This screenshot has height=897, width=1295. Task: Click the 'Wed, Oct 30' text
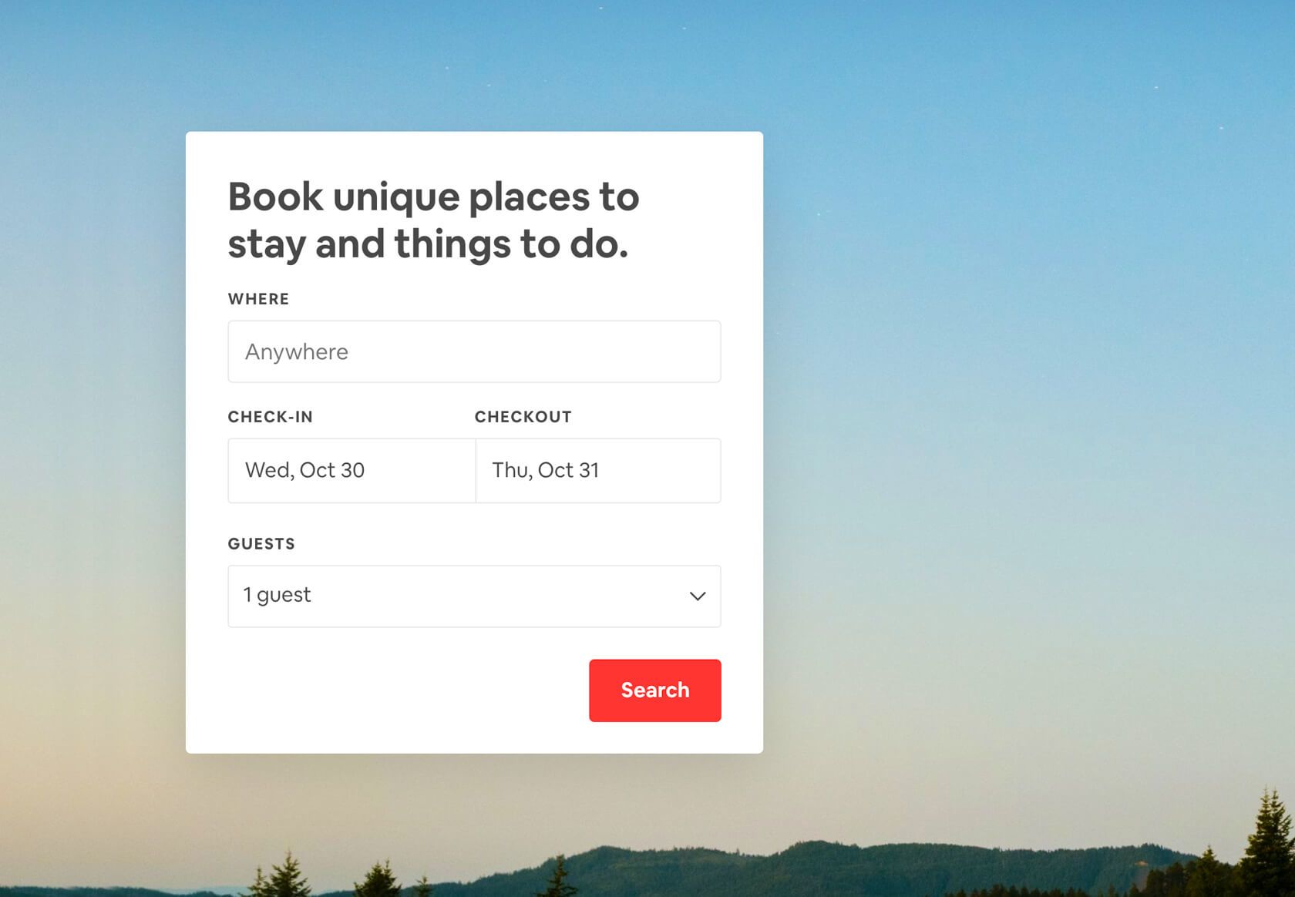[304, 470]
